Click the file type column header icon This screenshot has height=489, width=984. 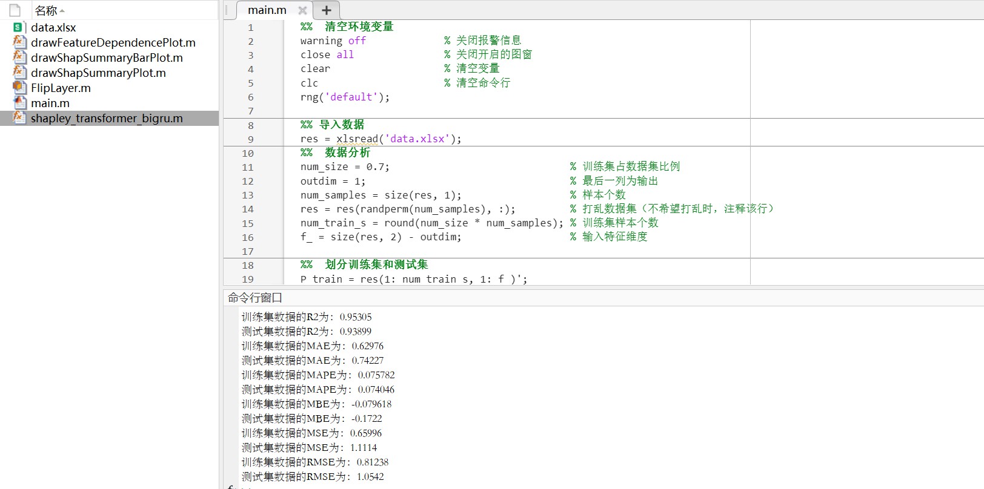(15, 10)
